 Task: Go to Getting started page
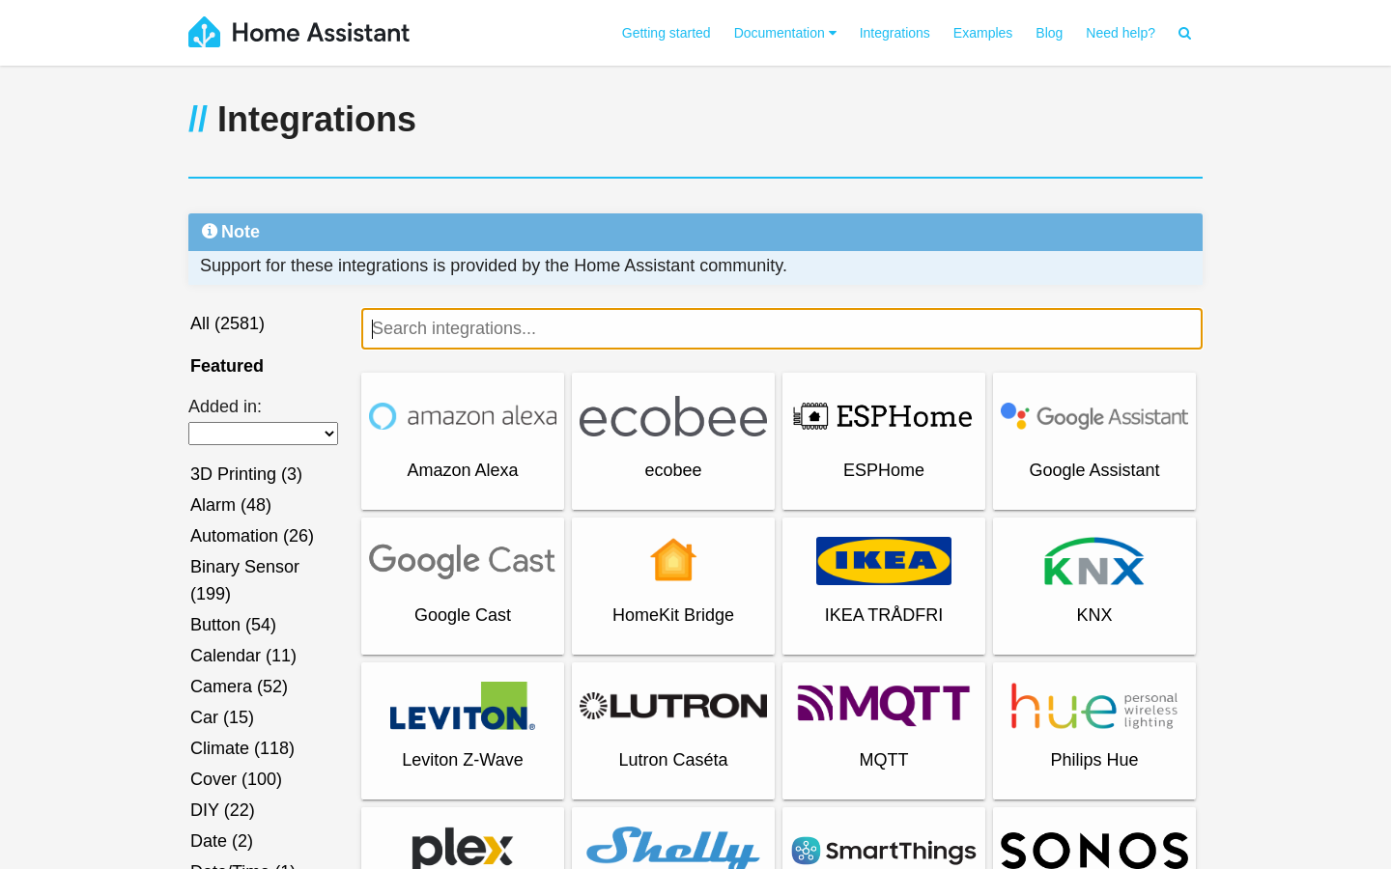(666, 34)
